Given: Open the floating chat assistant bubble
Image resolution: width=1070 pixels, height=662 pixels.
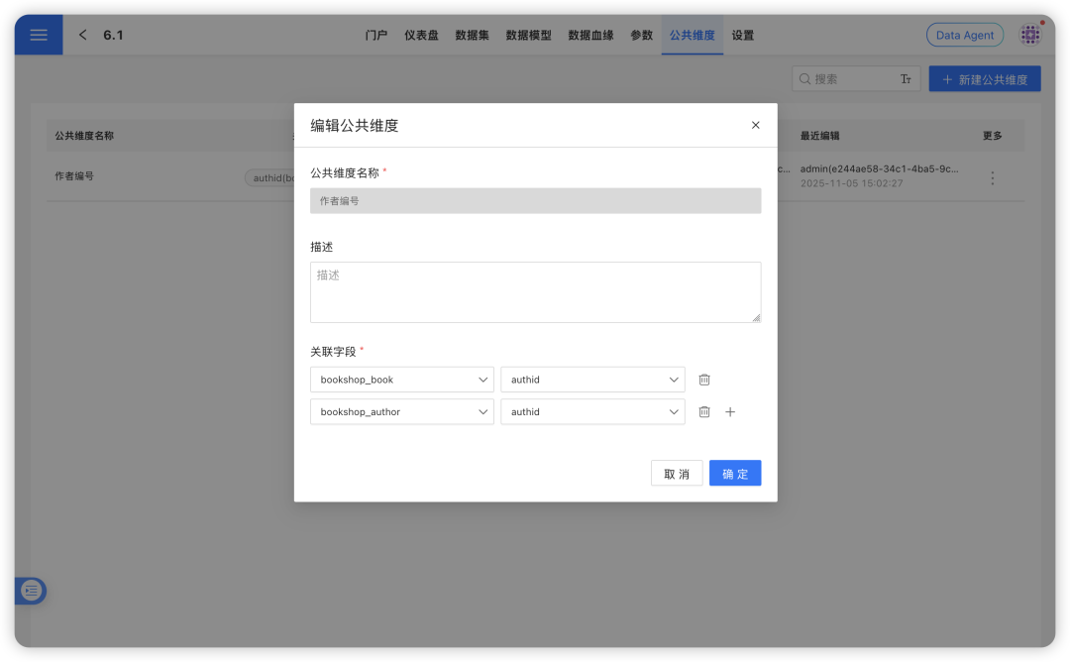Looking at the screenshot, I should pos(30,591).
